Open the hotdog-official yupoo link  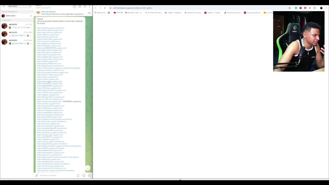tap(51, 97)
